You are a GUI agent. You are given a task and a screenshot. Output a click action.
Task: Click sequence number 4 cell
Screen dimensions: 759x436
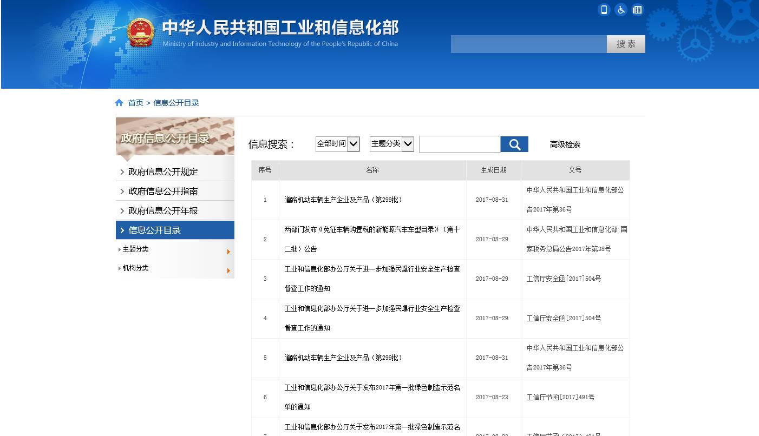pos(265,318)
